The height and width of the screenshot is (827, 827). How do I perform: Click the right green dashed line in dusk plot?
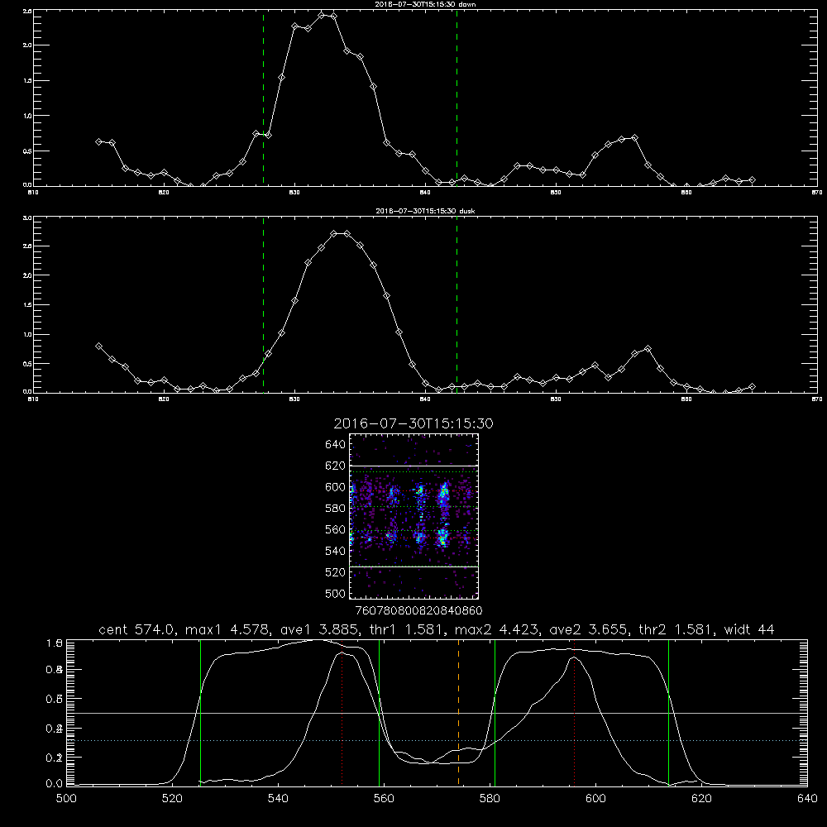click(x=457, y=304)
